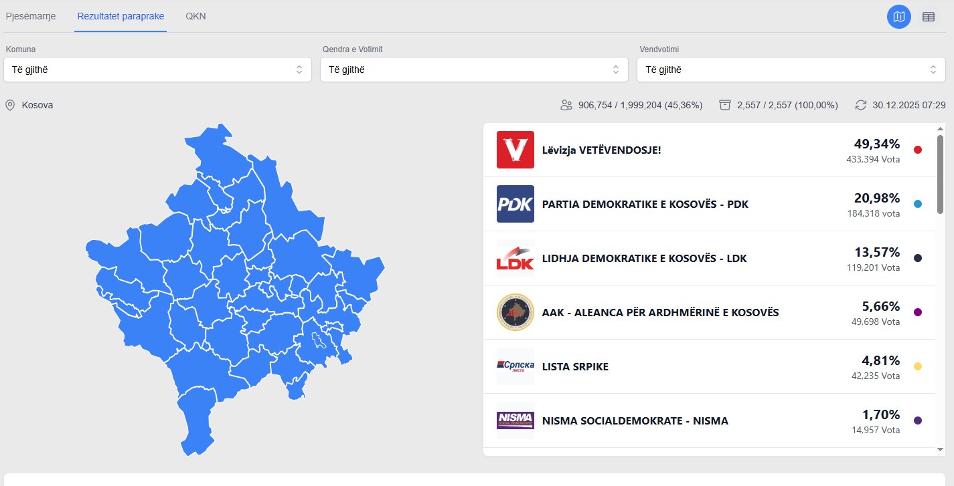Open the QKN tab

(x=195, y=16)
